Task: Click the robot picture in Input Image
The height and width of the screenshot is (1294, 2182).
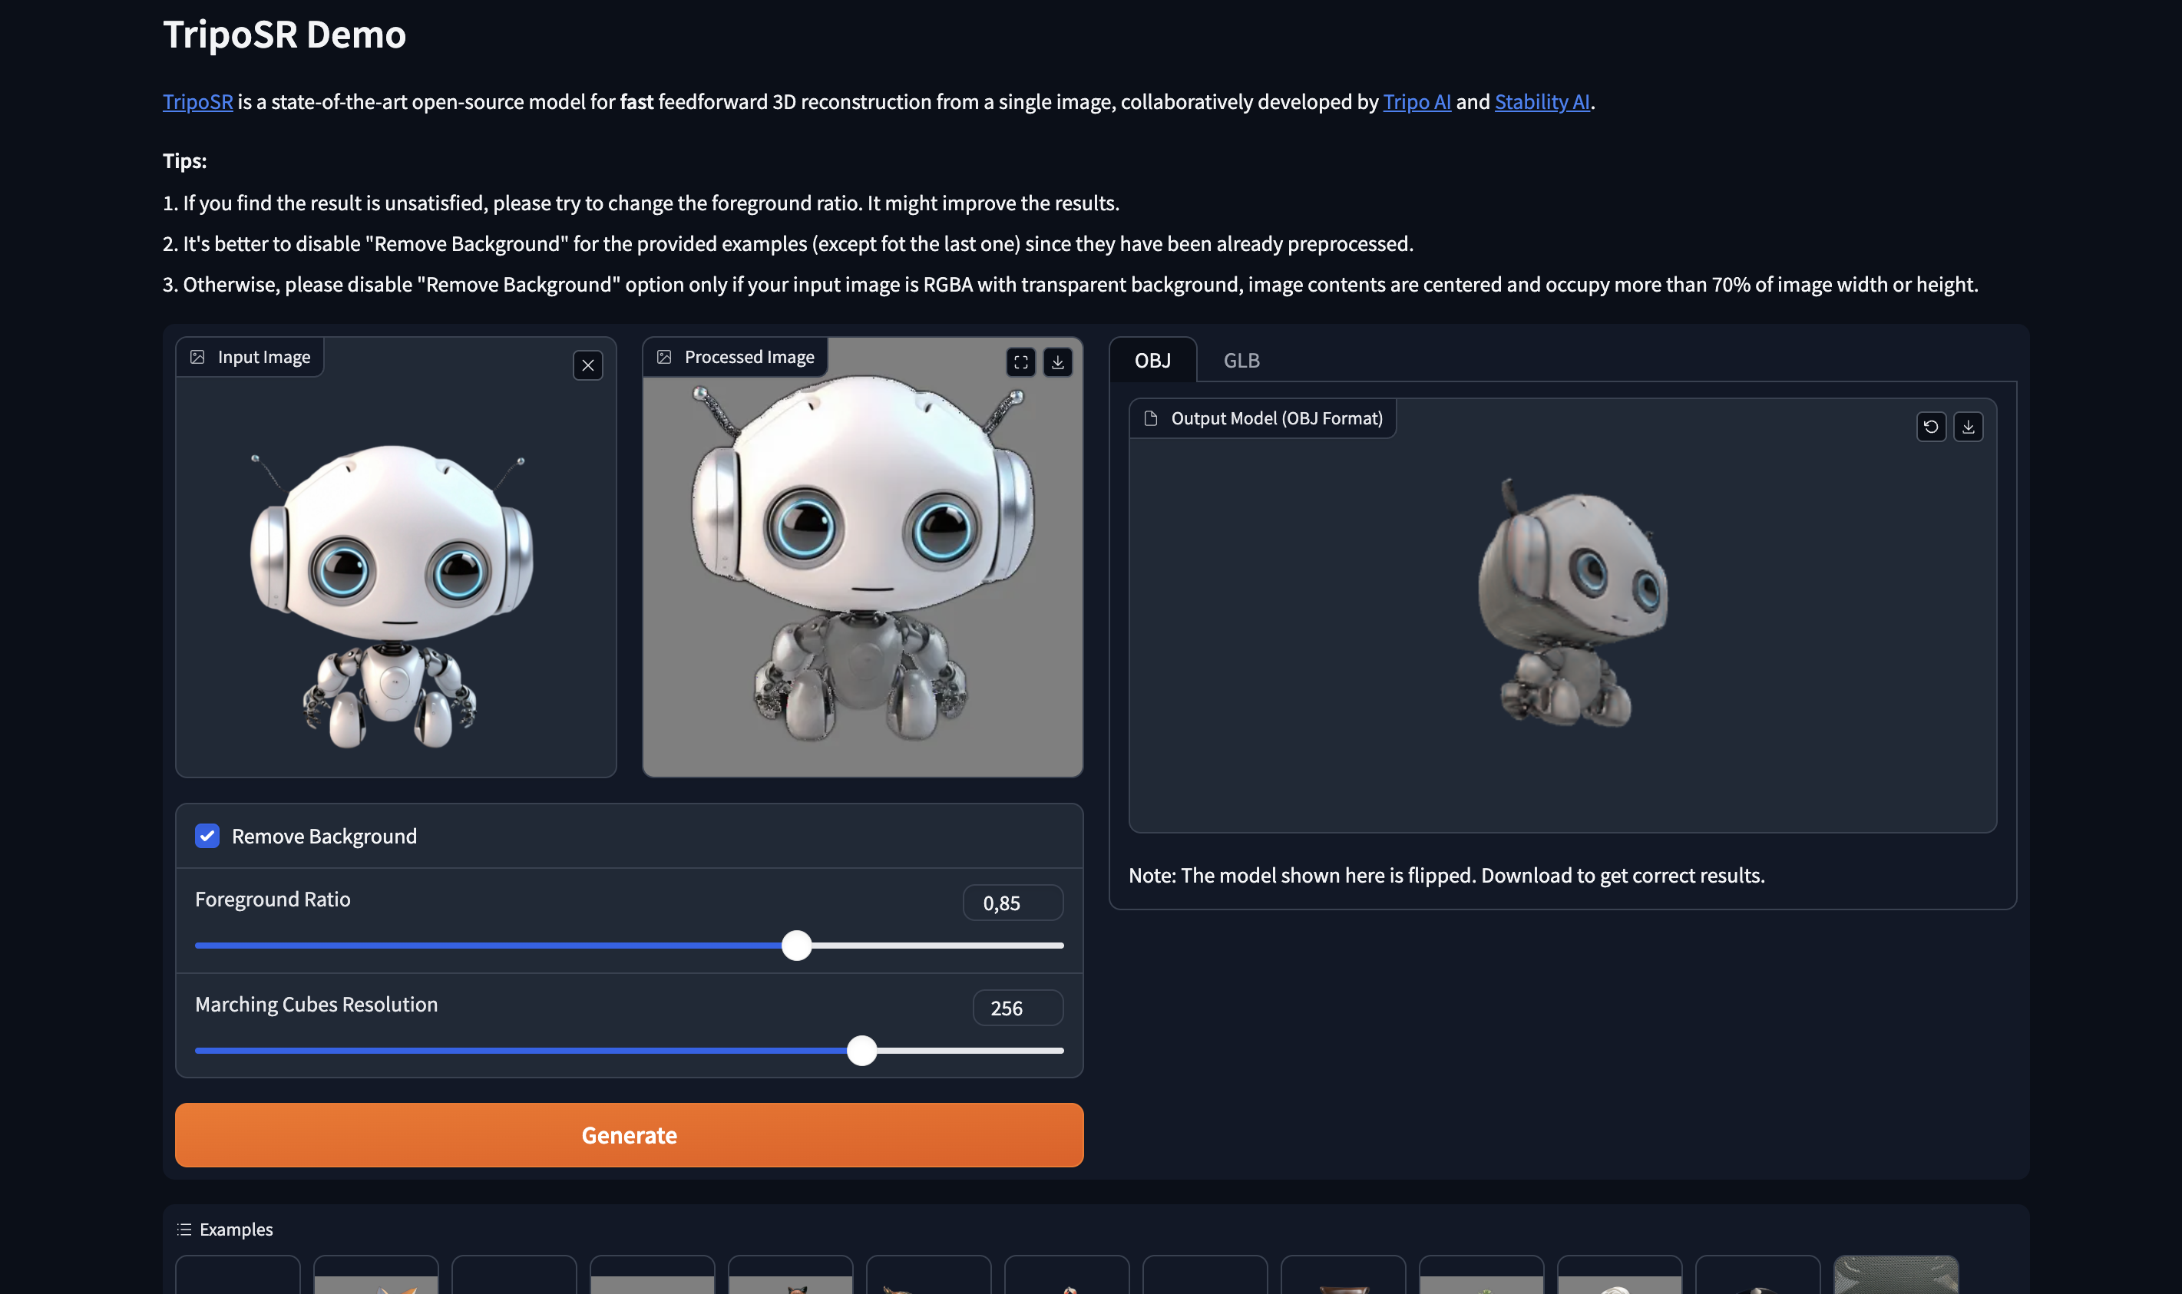Action: click(392, 596)
